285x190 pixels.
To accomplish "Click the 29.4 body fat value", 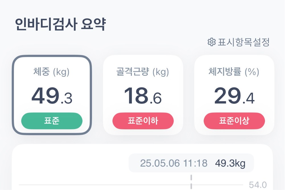I will click(234, 96).
